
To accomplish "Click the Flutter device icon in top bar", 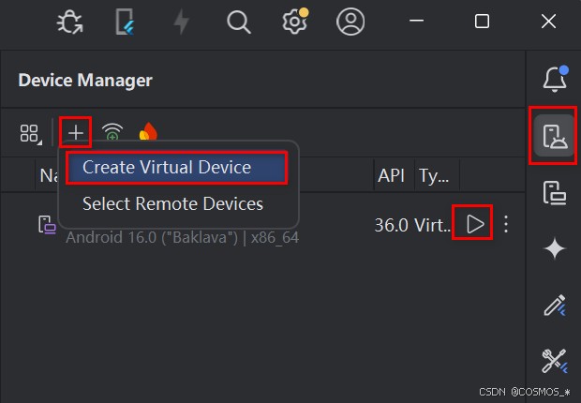I will point(126,22).
